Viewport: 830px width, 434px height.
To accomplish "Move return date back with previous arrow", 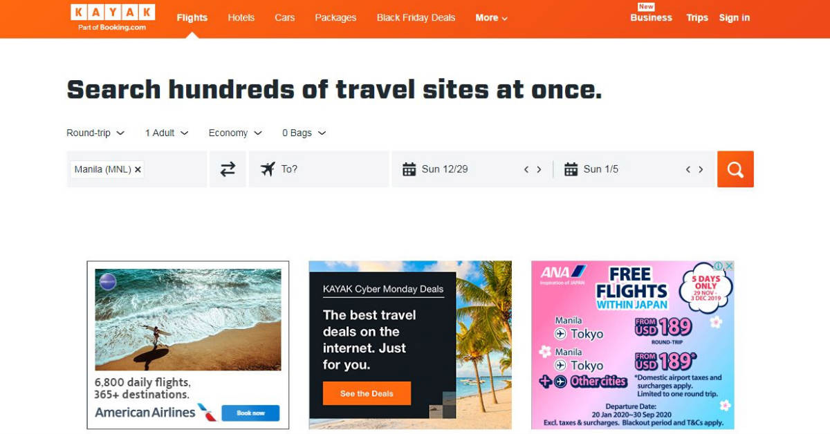I will 688,169.
